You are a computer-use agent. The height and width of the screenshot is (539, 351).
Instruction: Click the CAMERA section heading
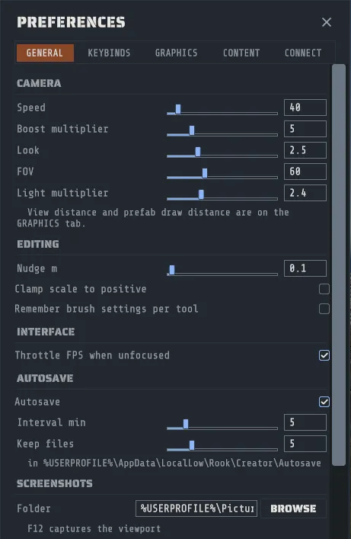click(x=39, y=83)
